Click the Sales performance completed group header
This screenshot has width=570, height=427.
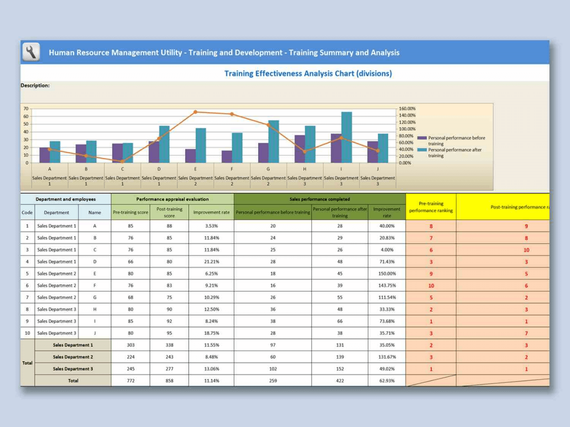point(319,199)
